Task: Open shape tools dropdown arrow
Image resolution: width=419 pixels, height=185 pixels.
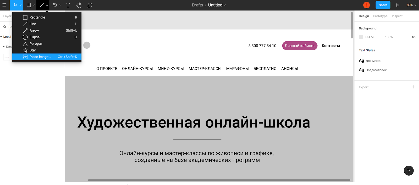Action: tap(47, 5)
